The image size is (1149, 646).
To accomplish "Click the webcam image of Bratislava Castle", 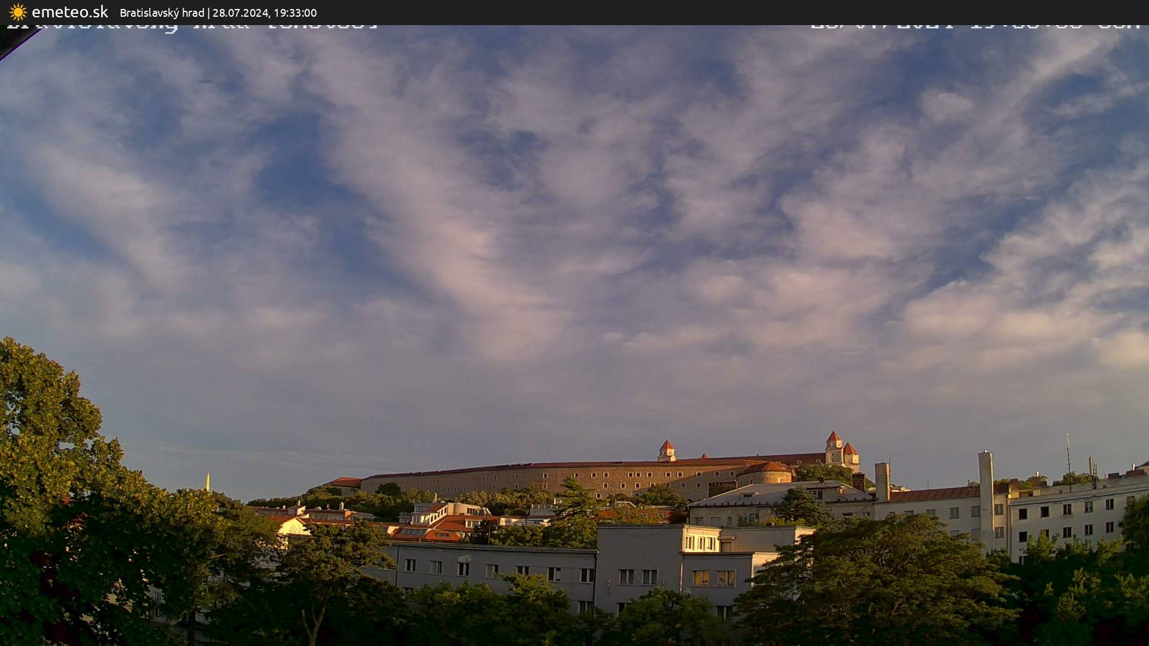I will point(574,335).
